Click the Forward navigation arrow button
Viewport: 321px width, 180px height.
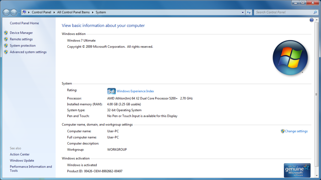pyautogui.click(x=14, y=12)
